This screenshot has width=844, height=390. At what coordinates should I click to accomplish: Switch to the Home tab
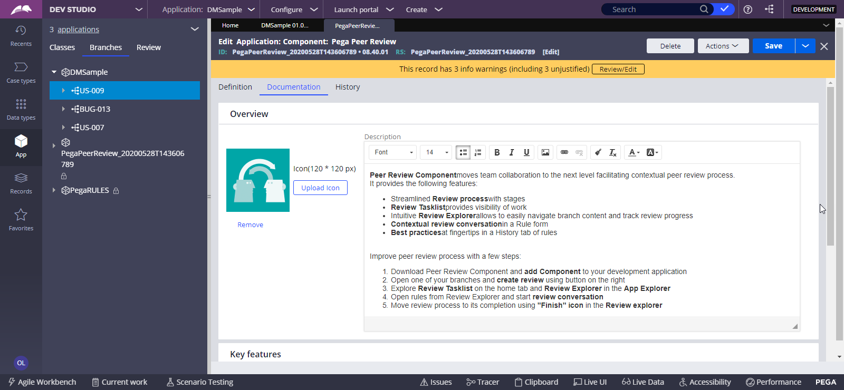click(230, 25)
